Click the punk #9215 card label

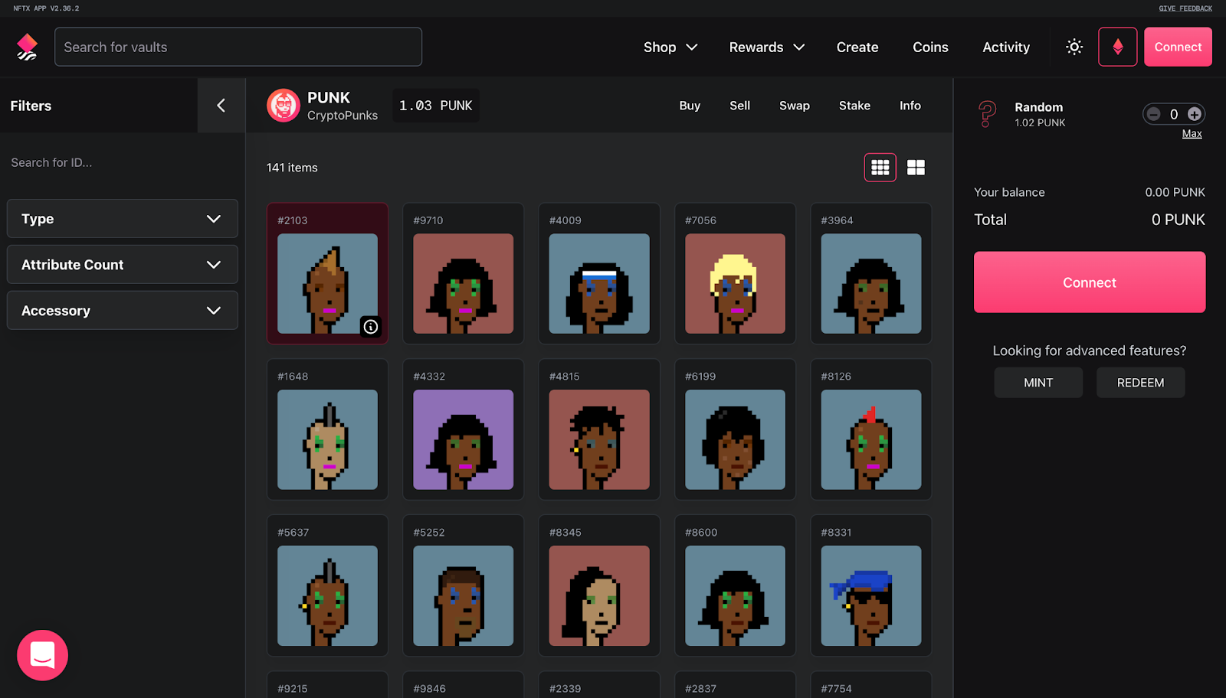(293, 689)
